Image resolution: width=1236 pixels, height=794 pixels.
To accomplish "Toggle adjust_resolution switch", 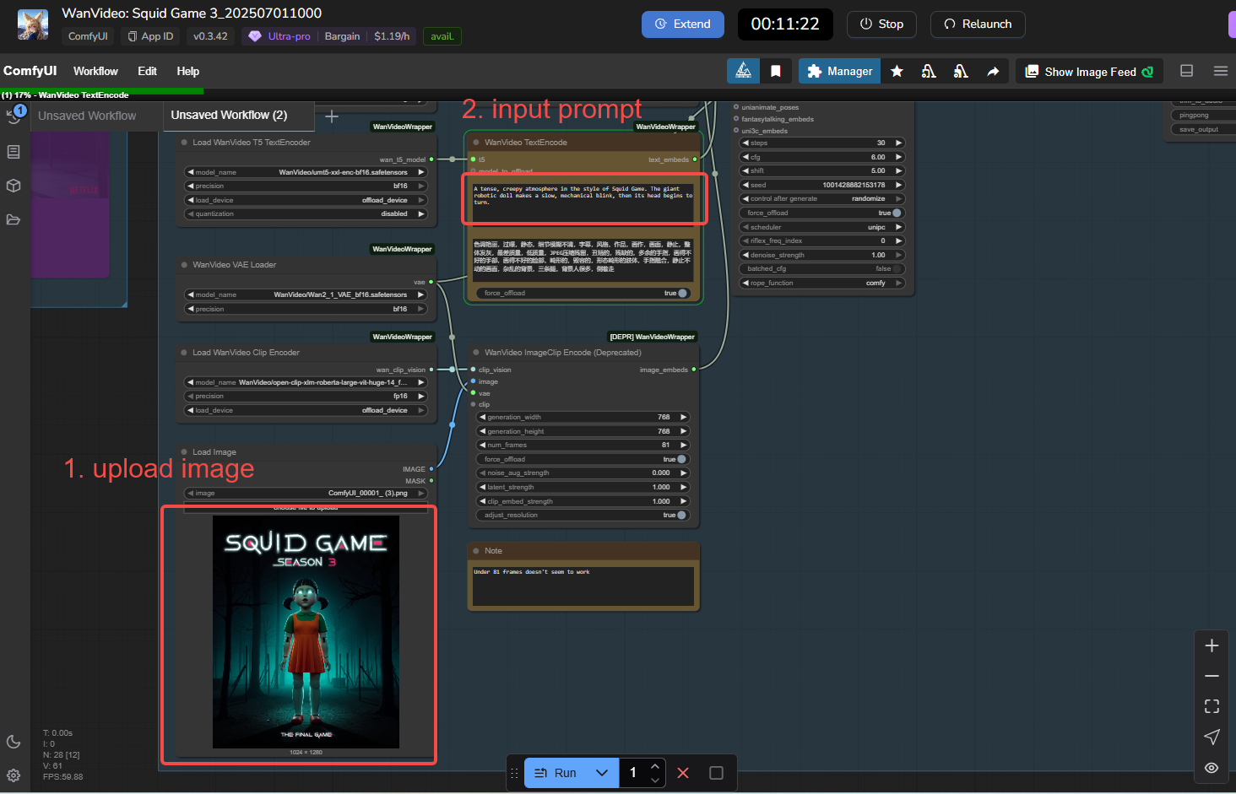I will coord(681,515).
